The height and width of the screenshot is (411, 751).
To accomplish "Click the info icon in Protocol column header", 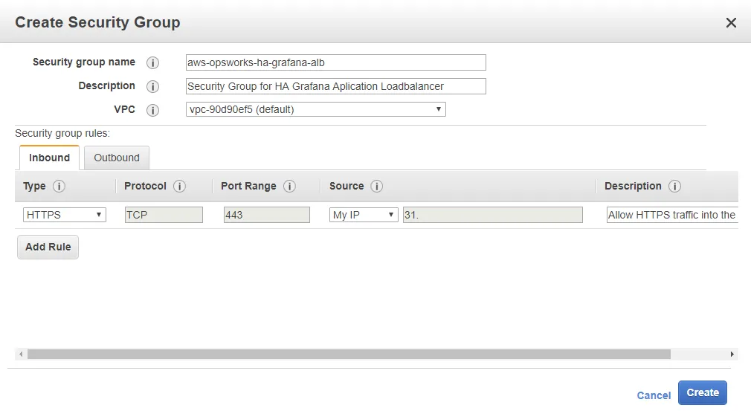I will [x=179, y=187].
